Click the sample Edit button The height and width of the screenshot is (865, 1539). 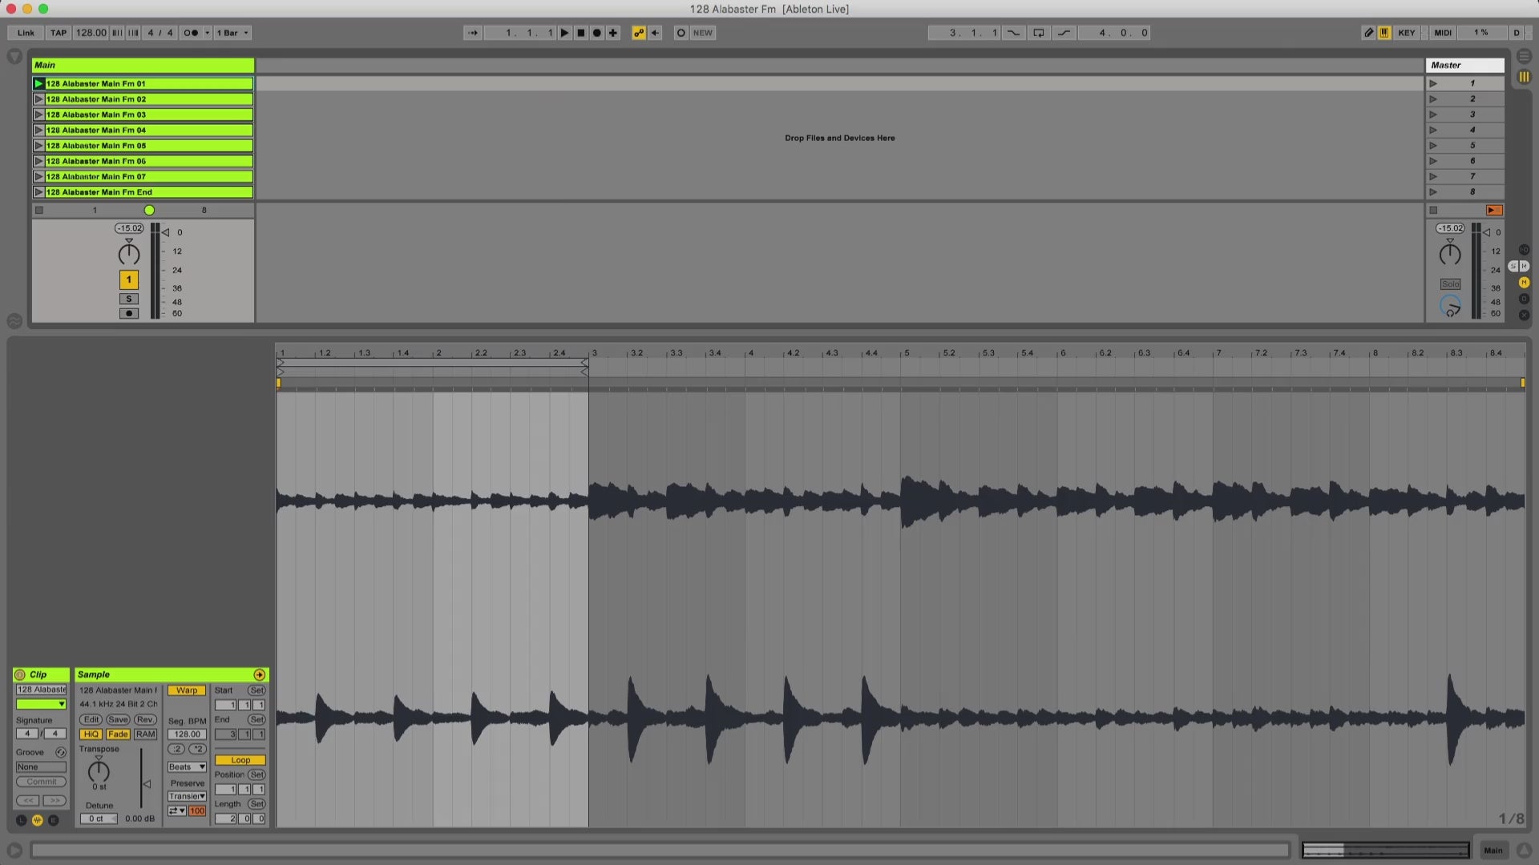91,719
